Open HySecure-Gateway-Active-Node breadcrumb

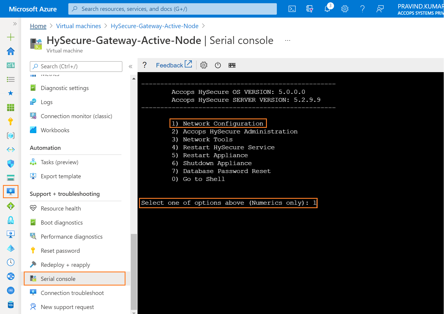coord(155,26)
